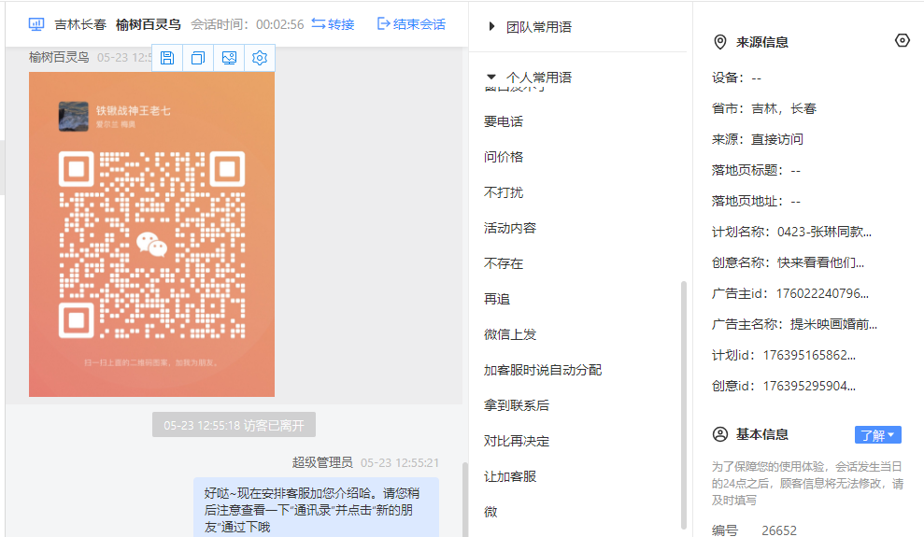Open the 了解 dropdown
The image size is (924, 537).
877,435
